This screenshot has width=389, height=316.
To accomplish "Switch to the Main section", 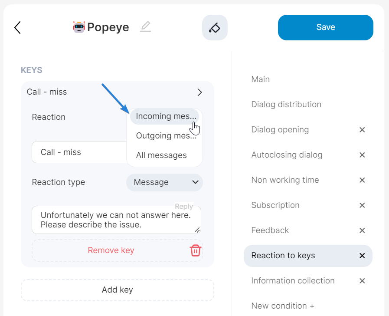I will coord(260,79).
